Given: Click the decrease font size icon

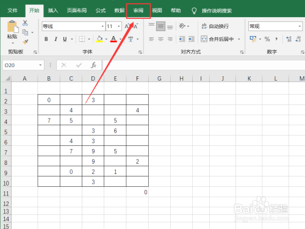Looking at the screenshot, I should point(136,26).
